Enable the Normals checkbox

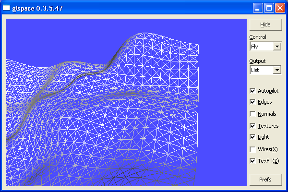point(252,114)
